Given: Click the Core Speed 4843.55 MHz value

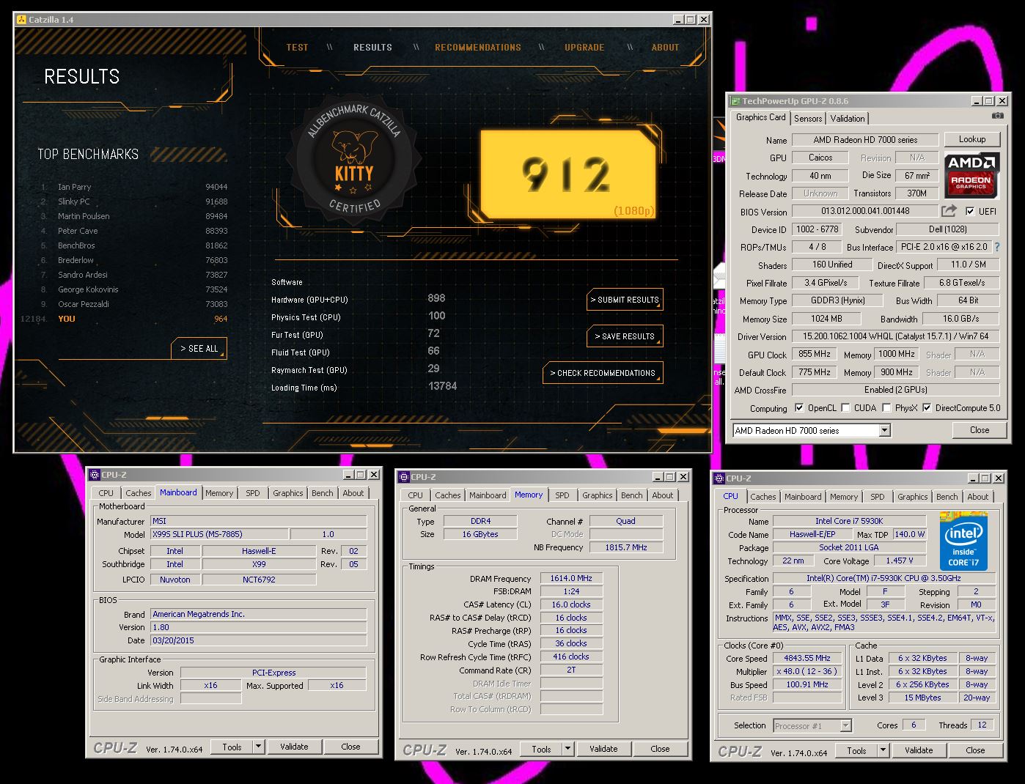Looking at the screenshot, I should [807, 658].
